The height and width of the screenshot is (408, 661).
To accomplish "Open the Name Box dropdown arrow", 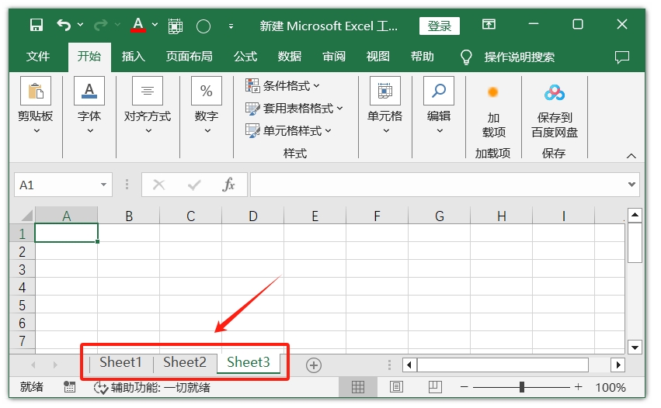I will point(104,185).
